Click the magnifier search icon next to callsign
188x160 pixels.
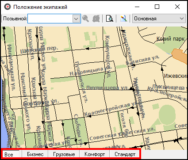click(x=85, y=19)
